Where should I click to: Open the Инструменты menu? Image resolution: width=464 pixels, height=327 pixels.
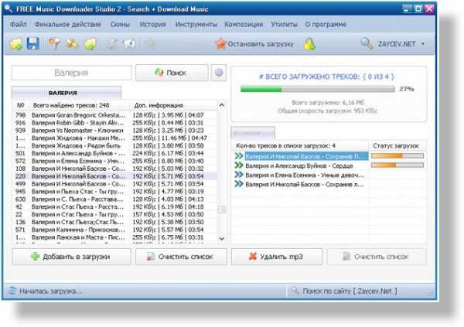[x=196, y=24]
